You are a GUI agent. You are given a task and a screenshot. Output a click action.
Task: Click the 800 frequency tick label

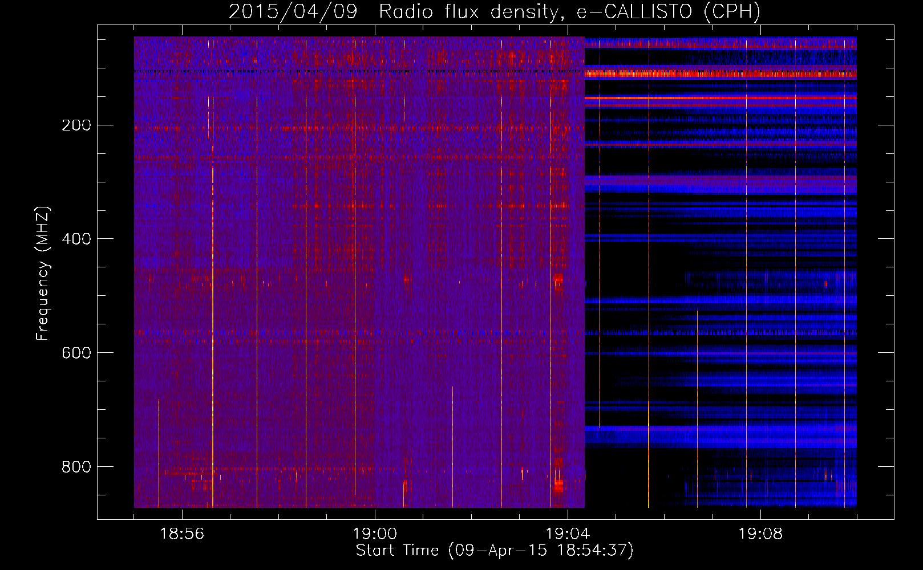click(x=76, y=467)
